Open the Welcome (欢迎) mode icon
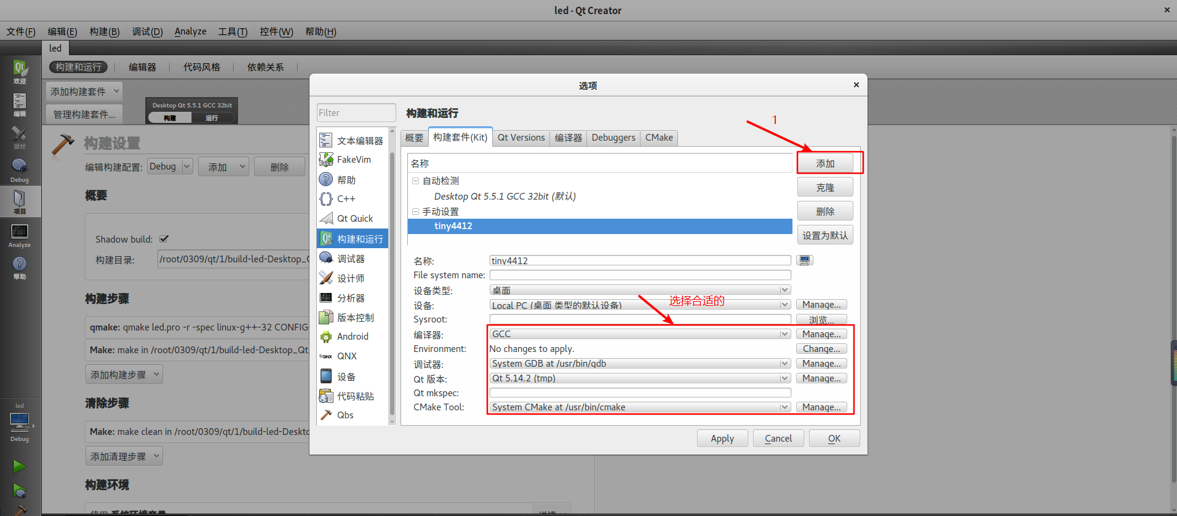This screenshot has width=1177, height=516. point(20,72)
